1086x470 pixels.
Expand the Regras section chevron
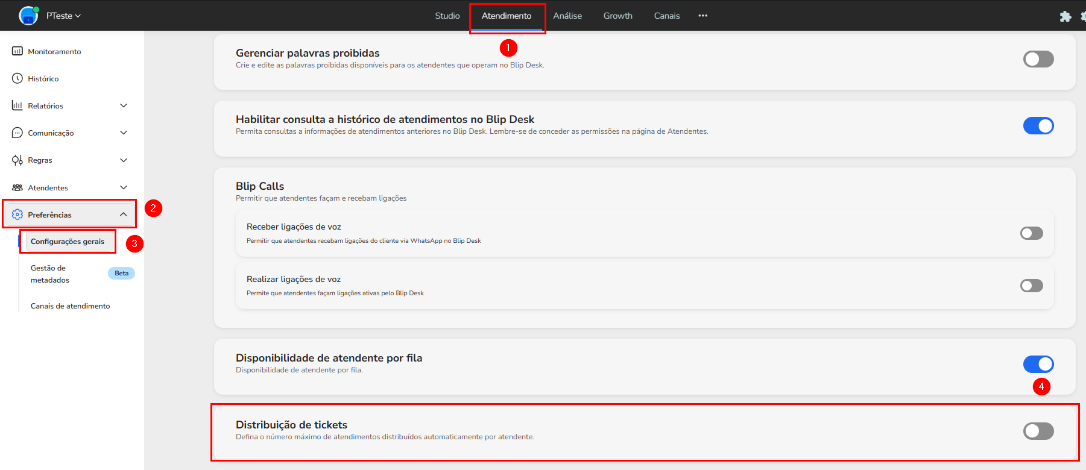124,160
